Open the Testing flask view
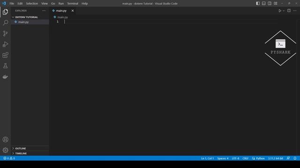Screen dimensions: 300x168 click(x=5, y=66)
